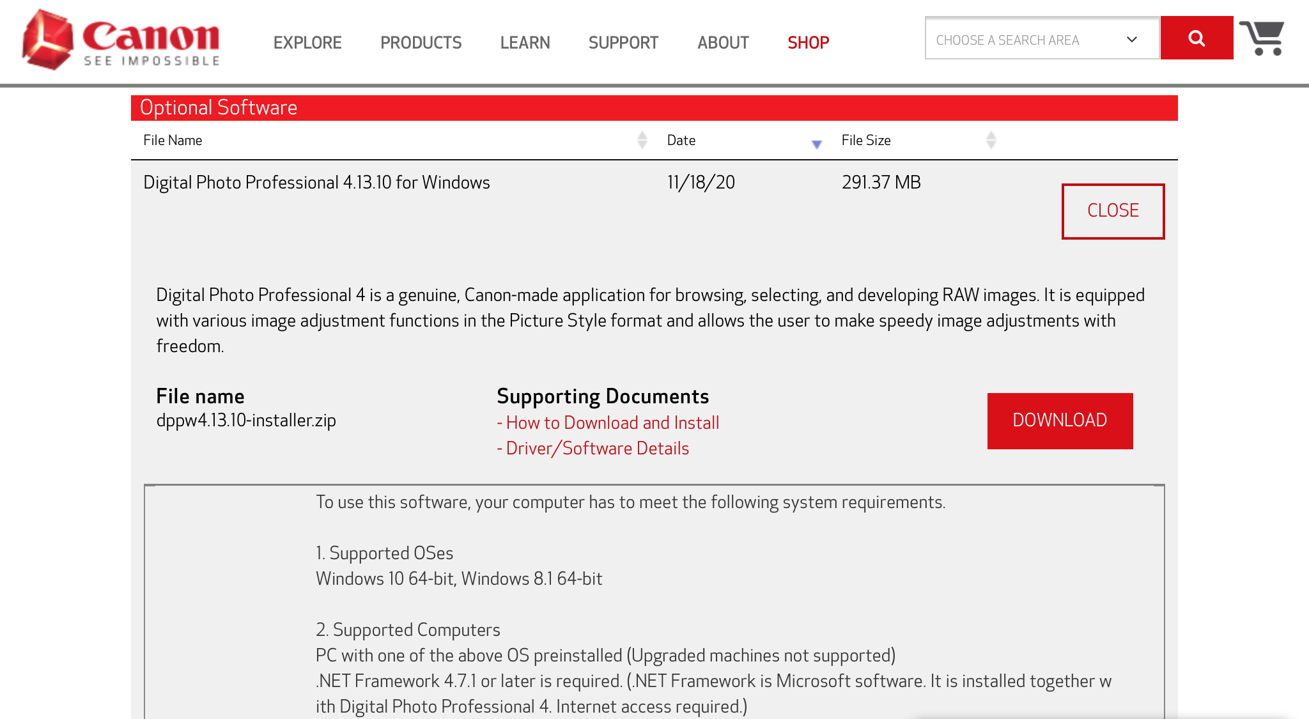
Task: Open the About menu
Action: click(x=723, y=43)
